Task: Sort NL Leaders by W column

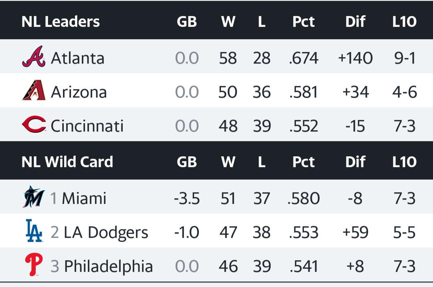Action: pyautogui.click(x=228, y=22)
